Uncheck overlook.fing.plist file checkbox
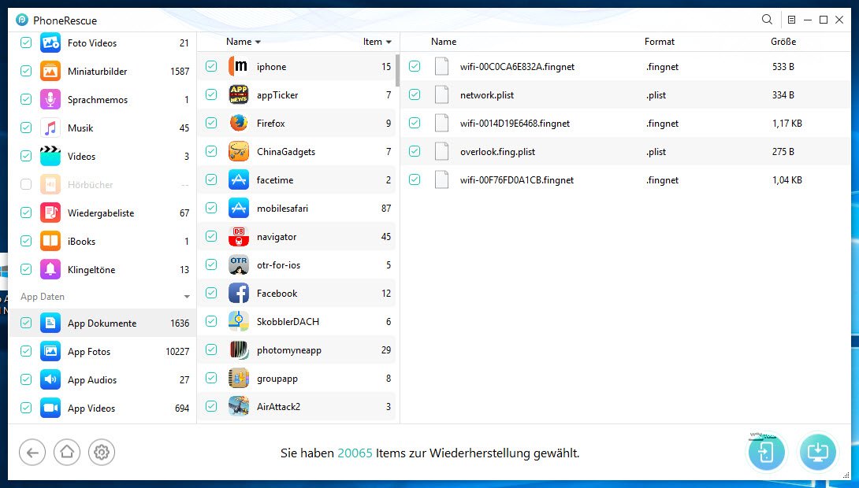Viewport: 859px width, 488px height. pos(415,152)
